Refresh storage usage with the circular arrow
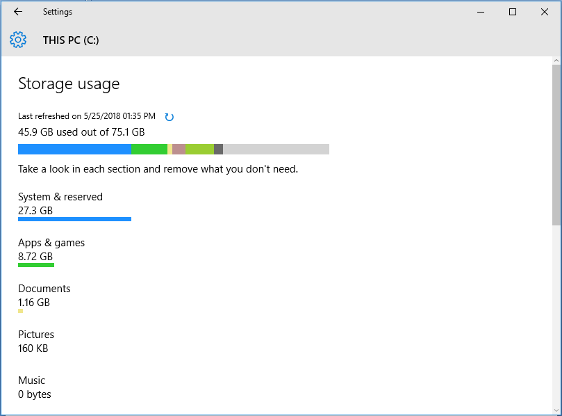This screenshot has width=562, height=416. 170,117
